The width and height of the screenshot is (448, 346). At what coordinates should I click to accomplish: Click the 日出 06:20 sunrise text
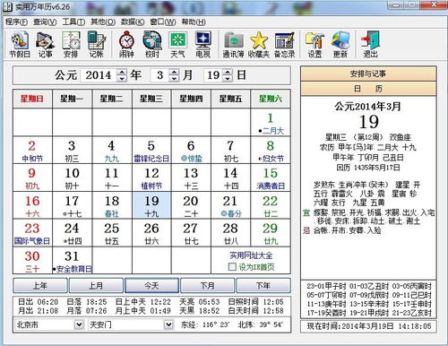click(38, 302)
